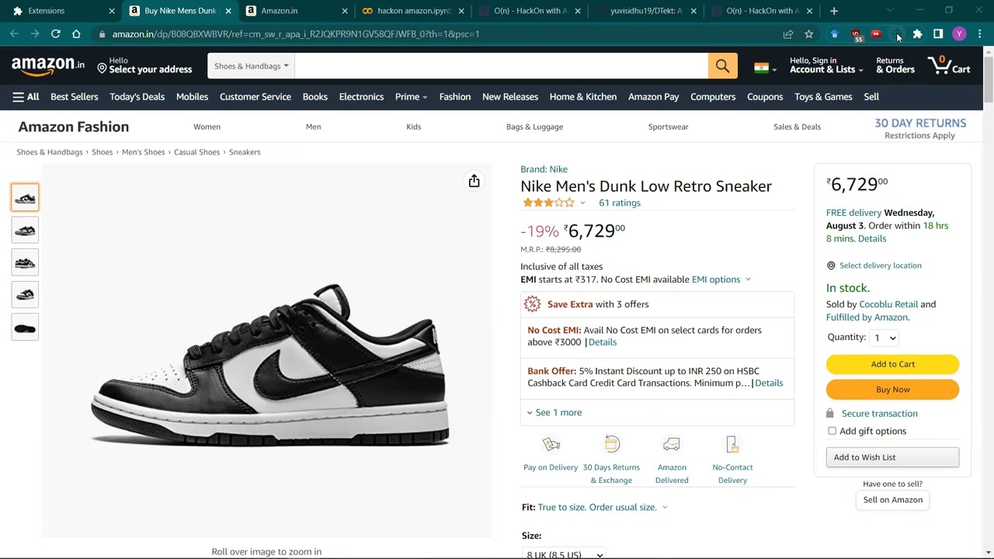
Task: Switch to the Amazon.in browser tab
Action: (x=295, y=11)
